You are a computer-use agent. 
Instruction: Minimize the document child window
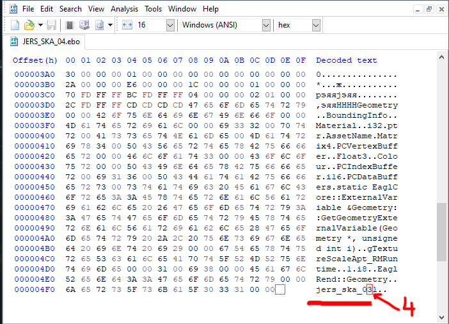pos(418,10)
